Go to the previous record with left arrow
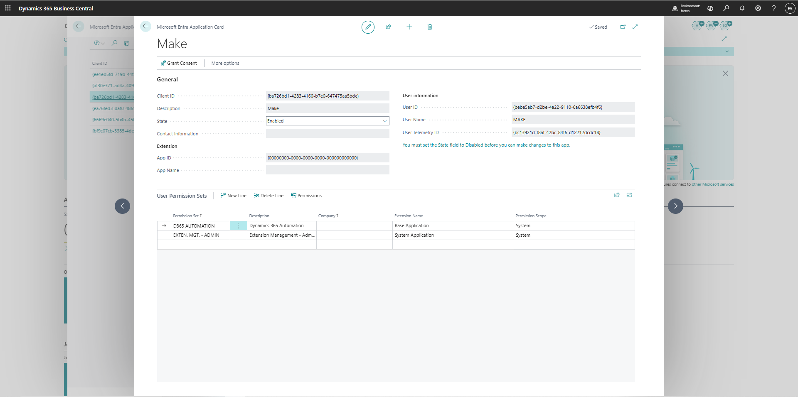The height and width of the screenshot is (397, 798). [x=122, y=206]
